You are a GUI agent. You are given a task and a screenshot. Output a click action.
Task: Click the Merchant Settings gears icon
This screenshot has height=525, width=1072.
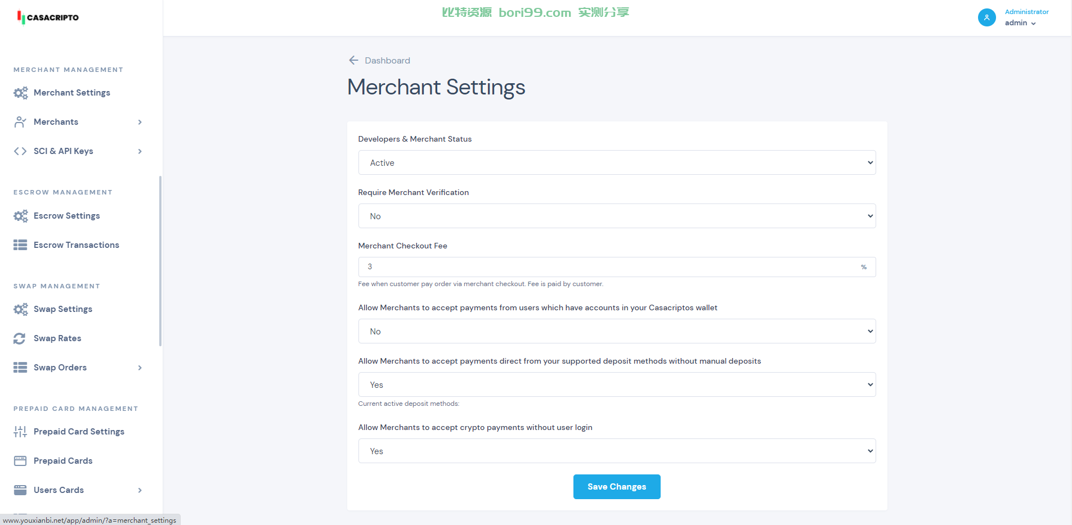tap(21, 93)
